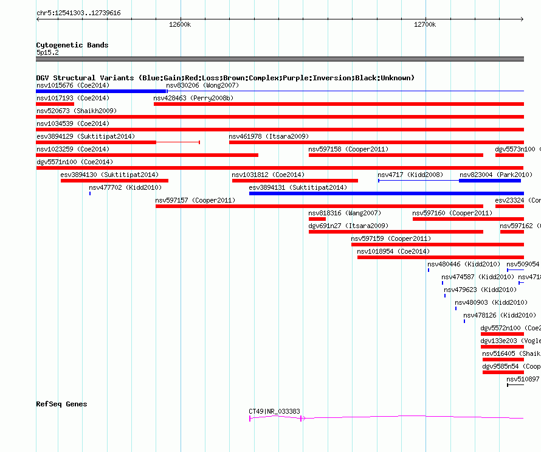Viewport: 541px width, 452px height.
Task: Click nsv597160 (Cooper2011) label
Action: pyautogui.click(x=452, y=213)
